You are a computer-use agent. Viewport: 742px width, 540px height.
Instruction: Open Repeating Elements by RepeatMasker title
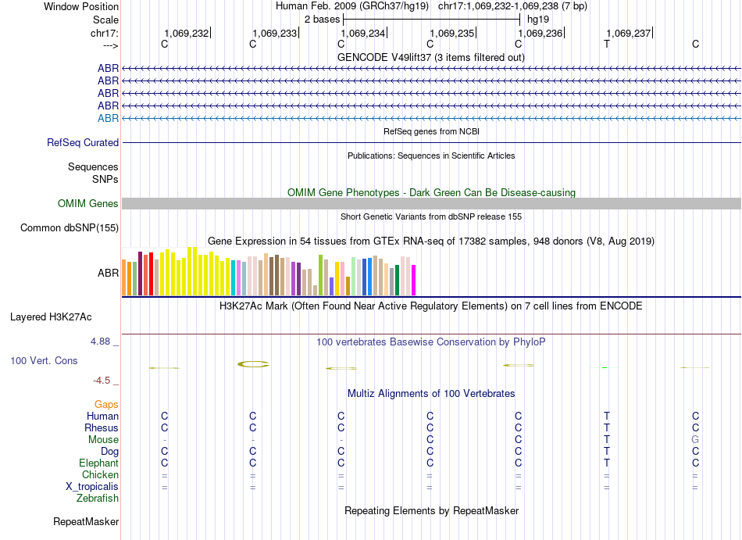[431, 510]
